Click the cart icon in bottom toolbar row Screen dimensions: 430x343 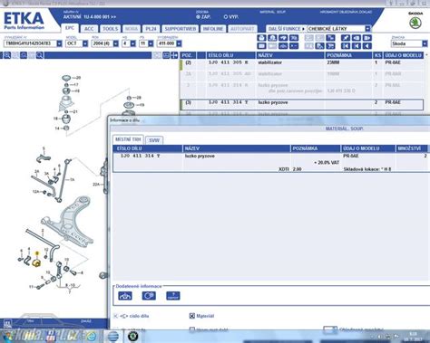(330, 46)
